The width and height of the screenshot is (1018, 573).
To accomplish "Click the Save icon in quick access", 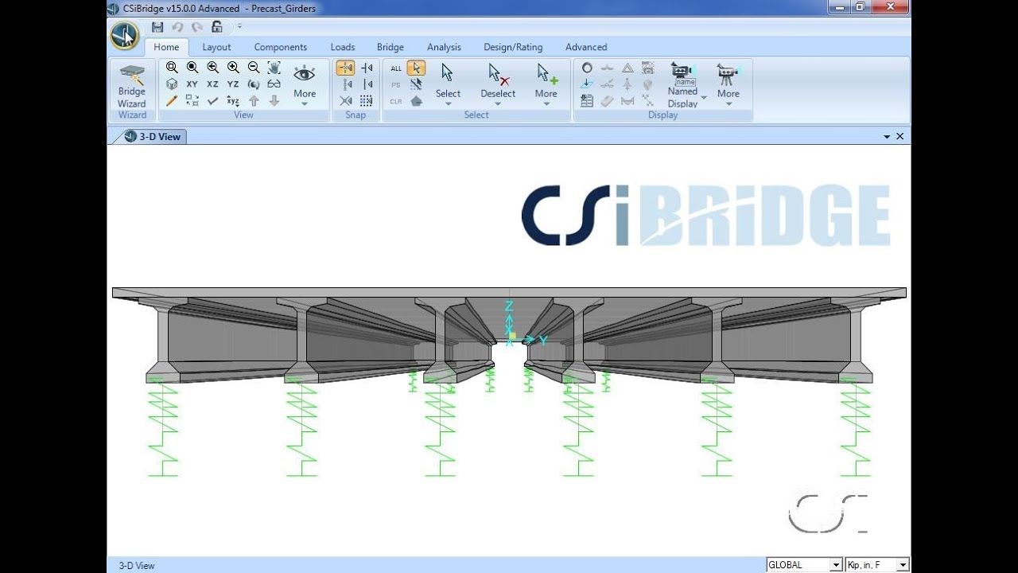I will [157, 27].
